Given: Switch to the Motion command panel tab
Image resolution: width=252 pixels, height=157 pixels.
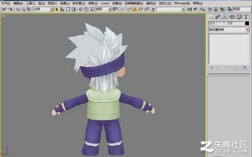Looking at the screenshot, I should pos(232,17).
